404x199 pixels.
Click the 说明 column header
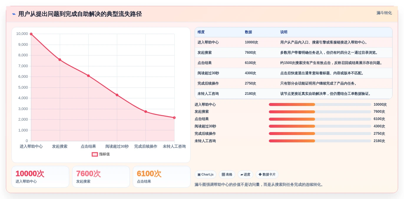pyautogui.click(x=284, y=32)
